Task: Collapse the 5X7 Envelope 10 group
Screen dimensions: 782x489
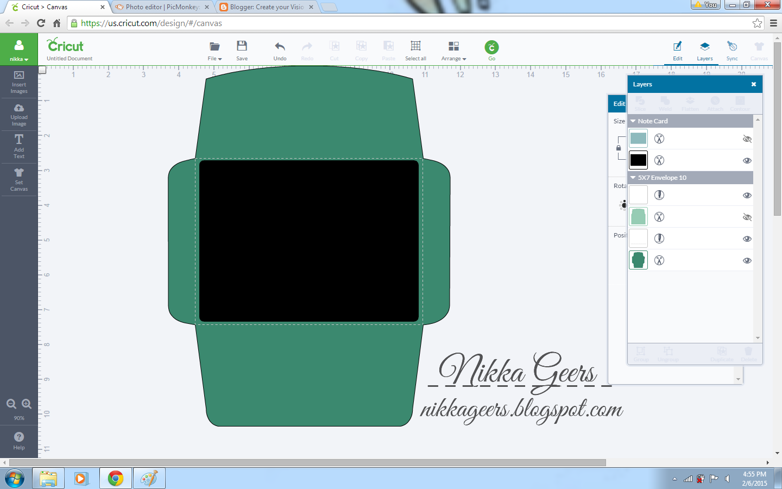Action: click(633, 178)
